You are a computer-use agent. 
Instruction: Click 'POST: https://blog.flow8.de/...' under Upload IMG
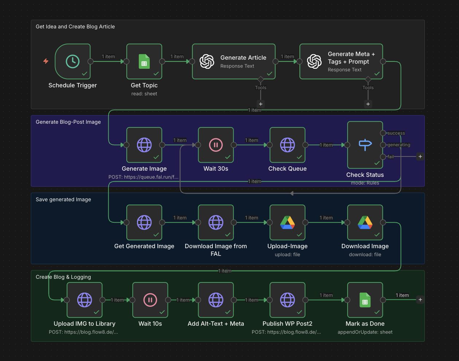[83, 332]
